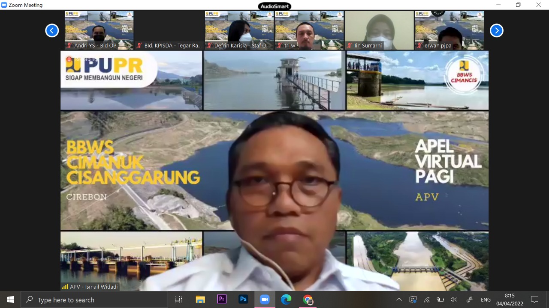Open Task View on the taskbar

(178, 299)
